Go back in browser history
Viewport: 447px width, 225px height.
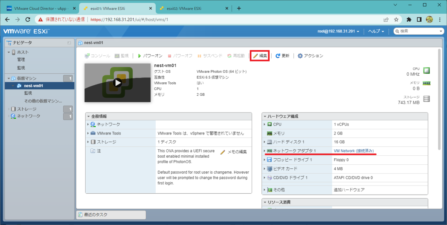[x=7, y=19]
